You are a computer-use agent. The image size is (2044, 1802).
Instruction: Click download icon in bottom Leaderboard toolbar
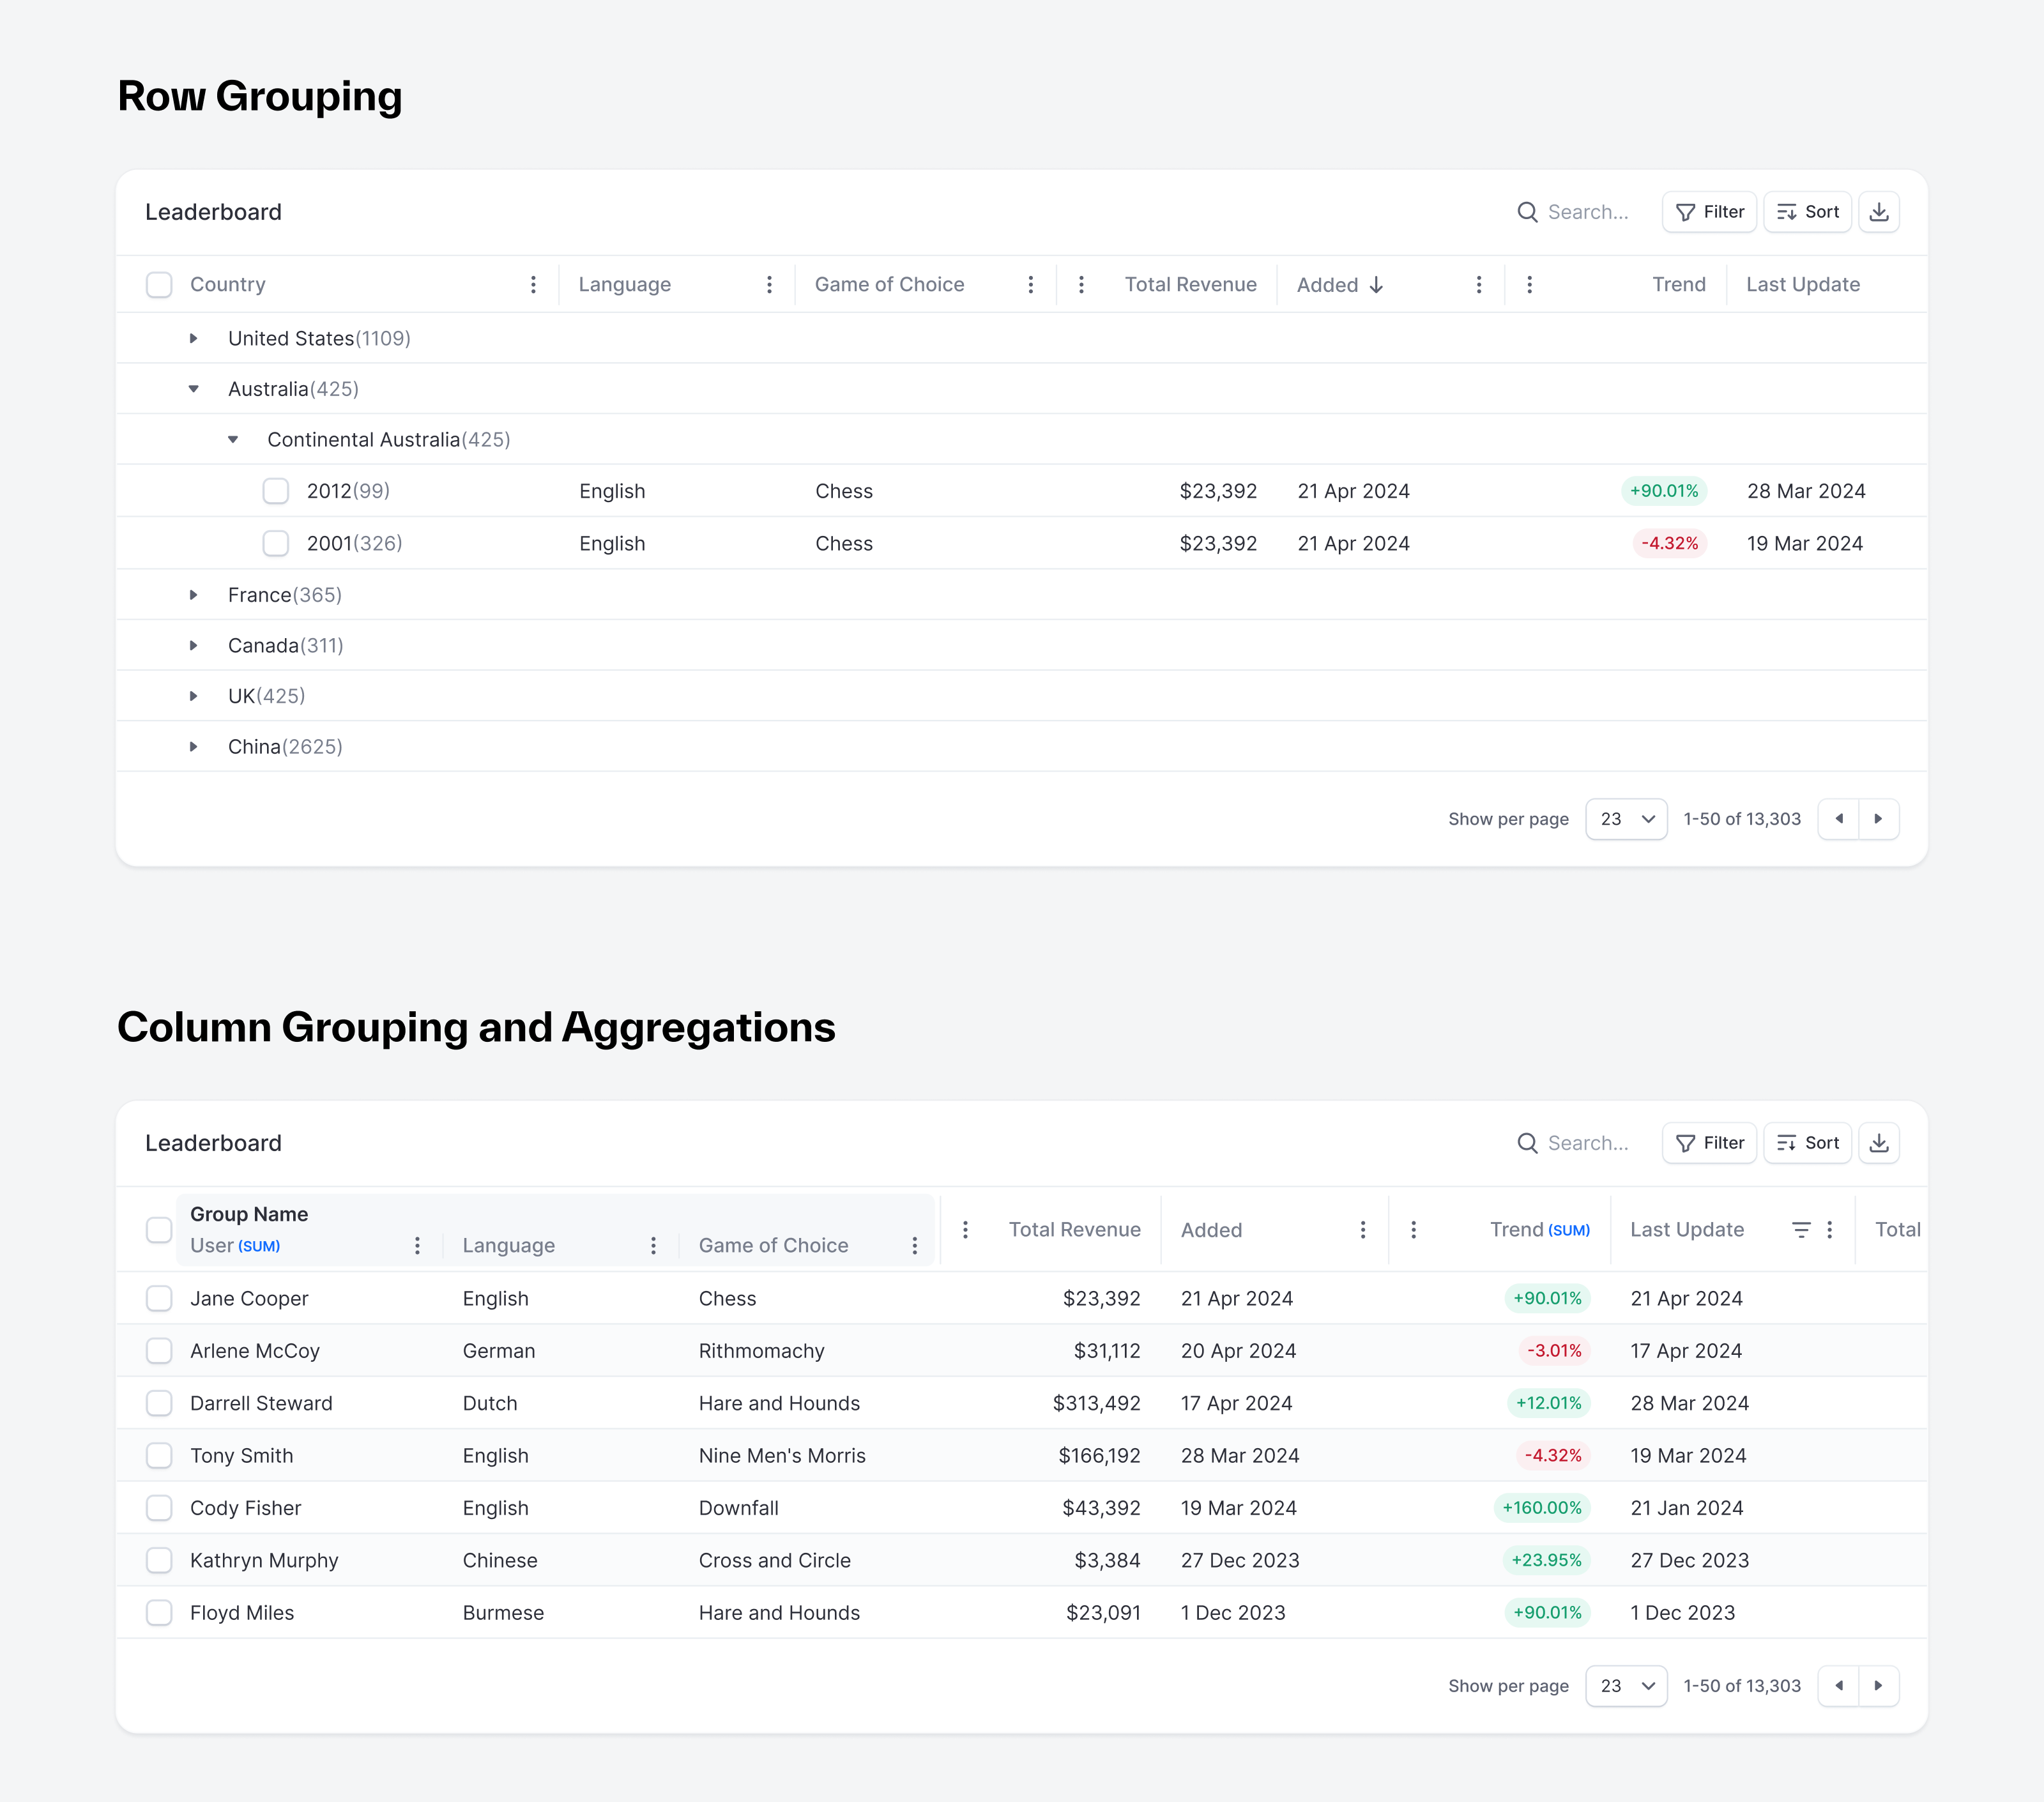(1878, 1143)
